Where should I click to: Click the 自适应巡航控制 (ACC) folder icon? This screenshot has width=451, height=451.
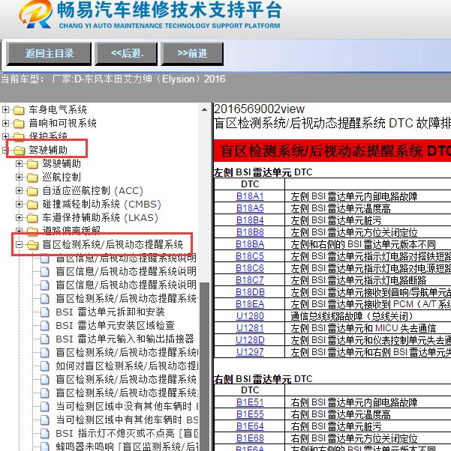coord(32,191)
